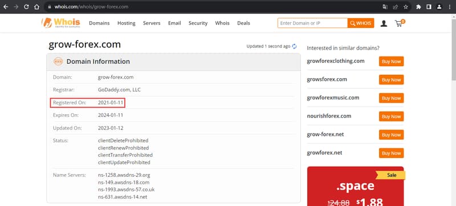The width and height of the screenshot is (456, 206).
Task: Open the extensions puzzle icon
Action: [418, 7]
